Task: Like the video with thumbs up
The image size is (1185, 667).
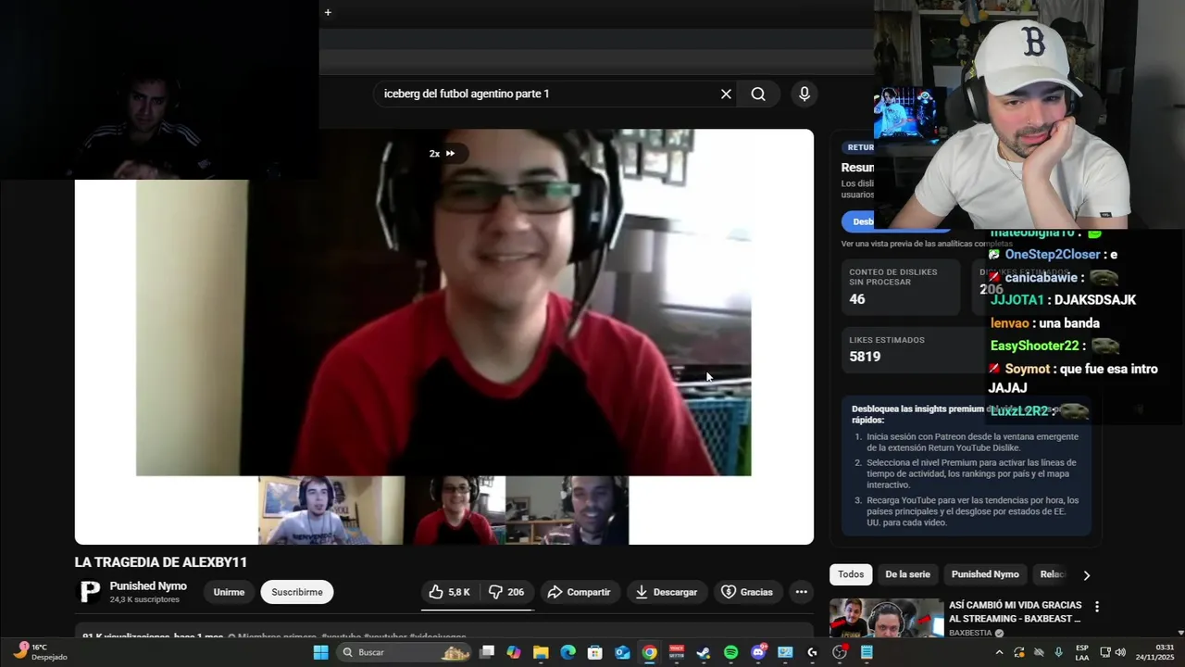Action: [x=450, y=592]
